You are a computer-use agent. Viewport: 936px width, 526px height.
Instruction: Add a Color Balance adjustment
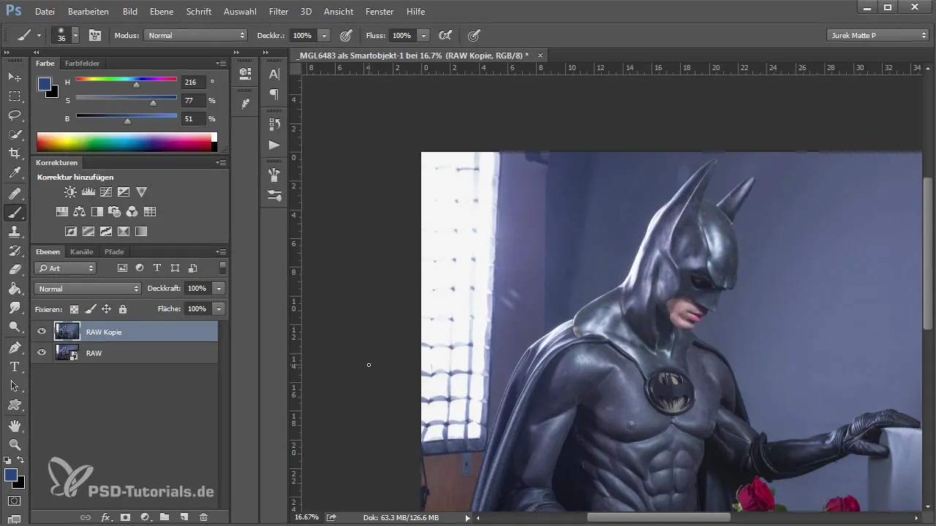(x=80, y=212)
